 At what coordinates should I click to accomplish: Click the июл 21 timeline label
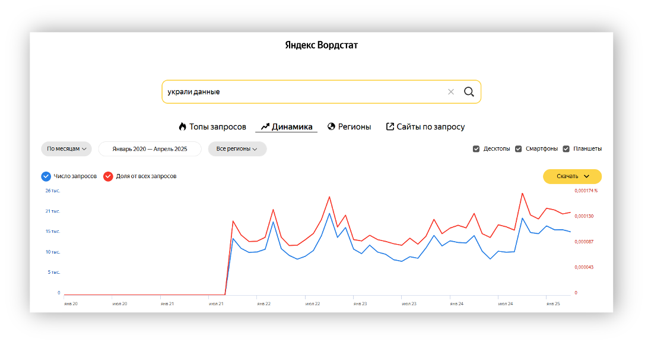[216, 303]
